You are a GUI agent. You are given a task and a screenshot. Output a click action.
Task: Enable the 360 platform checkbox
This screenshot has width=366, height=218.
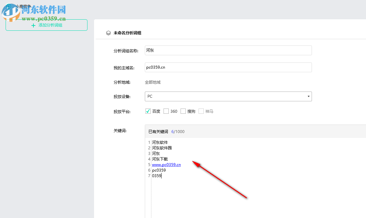166,111
